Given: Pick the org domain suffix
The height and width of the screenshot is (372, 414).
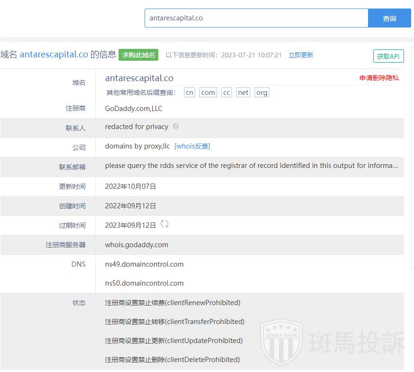Looking at the screenshot, I should click(262, 93).
